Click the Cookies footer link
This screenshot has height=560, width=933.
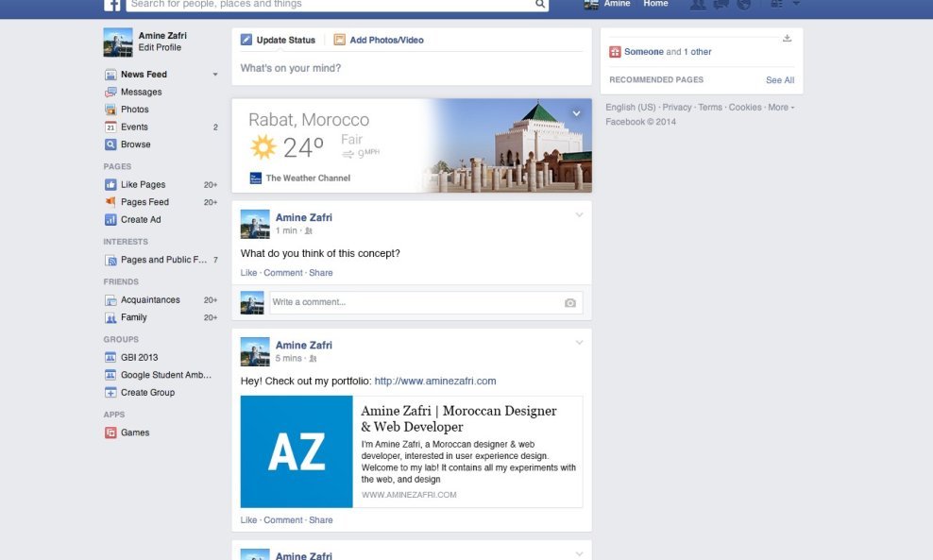click(x=745, y=107)
